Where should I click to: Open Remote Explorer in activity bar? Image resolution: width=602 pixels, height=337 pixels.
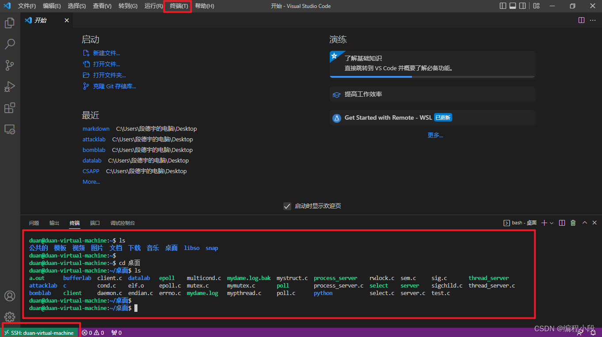click(x=10, y=129)
